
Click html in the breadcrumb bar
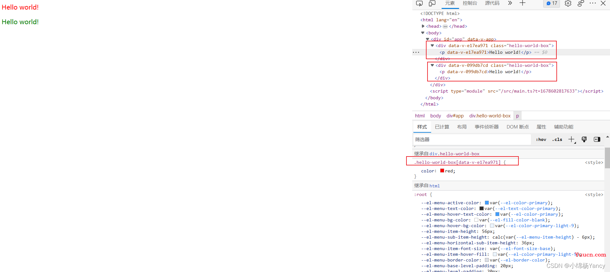[420, 116]
